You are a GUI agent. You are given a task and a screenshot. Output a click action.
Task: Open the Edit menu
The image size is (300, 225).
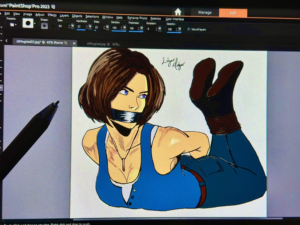pos(7,13)
